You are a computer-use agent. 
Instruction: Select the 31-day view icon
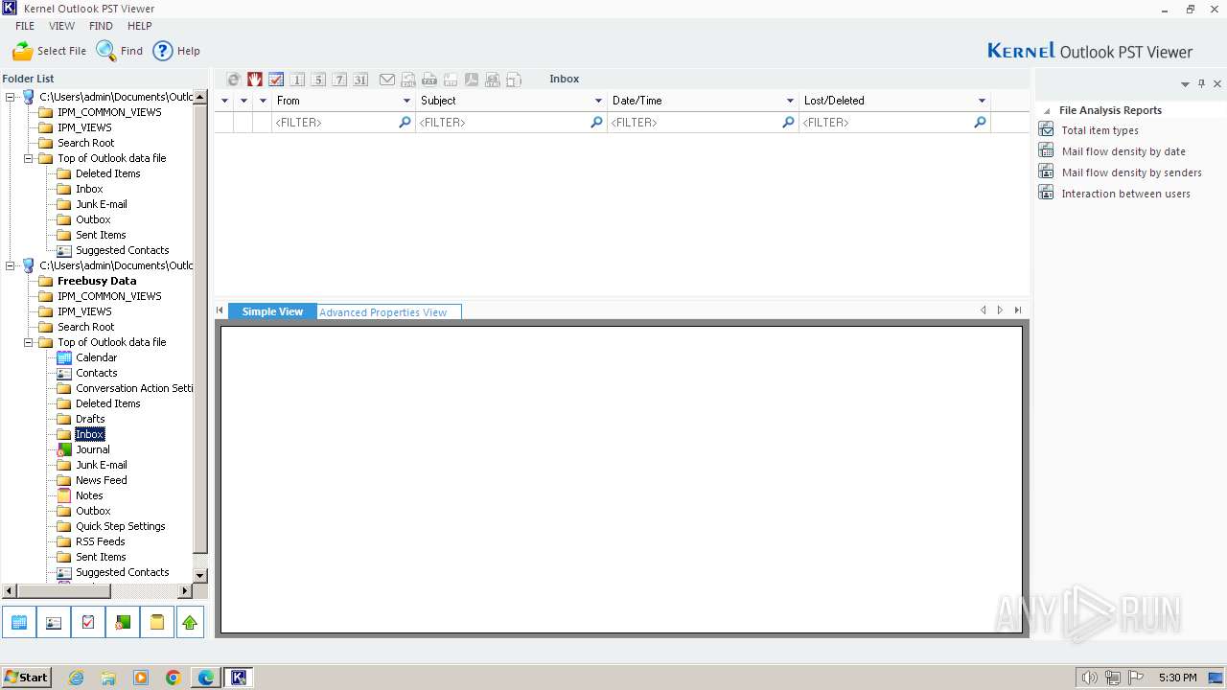coord(360,80)
